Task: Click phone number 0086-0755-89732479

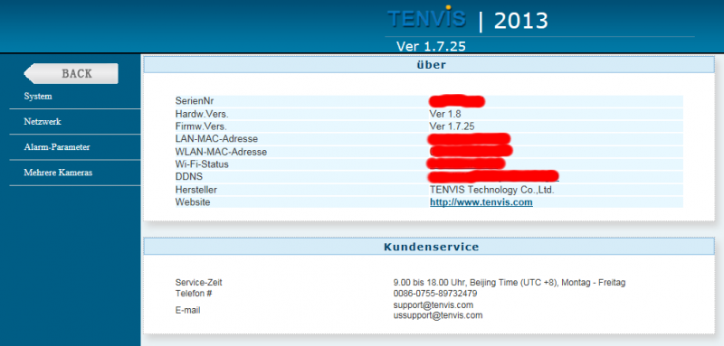Action: pyautogui.click(x=435, y=294)
